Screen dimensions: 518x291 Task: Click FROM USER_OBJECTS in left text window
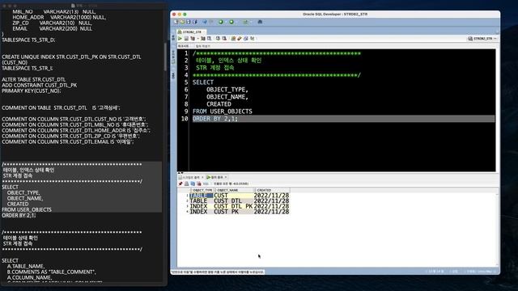[27, 209]
